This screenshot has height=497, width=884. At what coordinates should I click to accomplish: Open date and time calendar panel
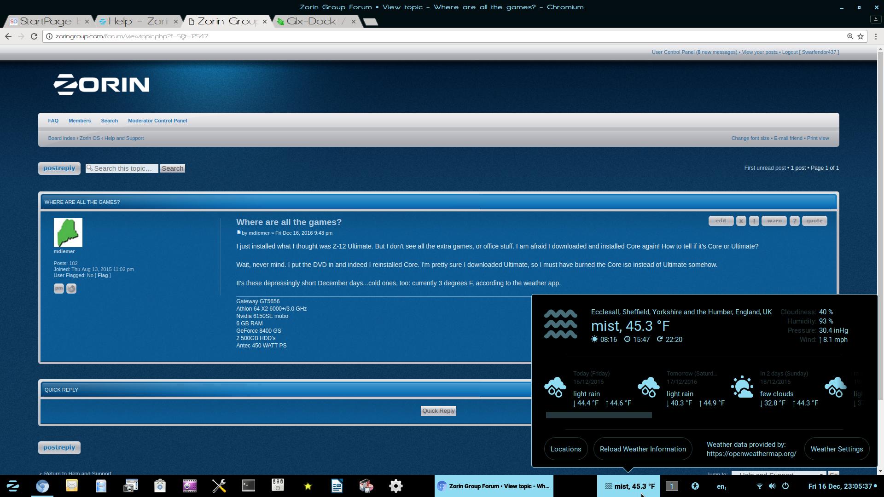840,486
